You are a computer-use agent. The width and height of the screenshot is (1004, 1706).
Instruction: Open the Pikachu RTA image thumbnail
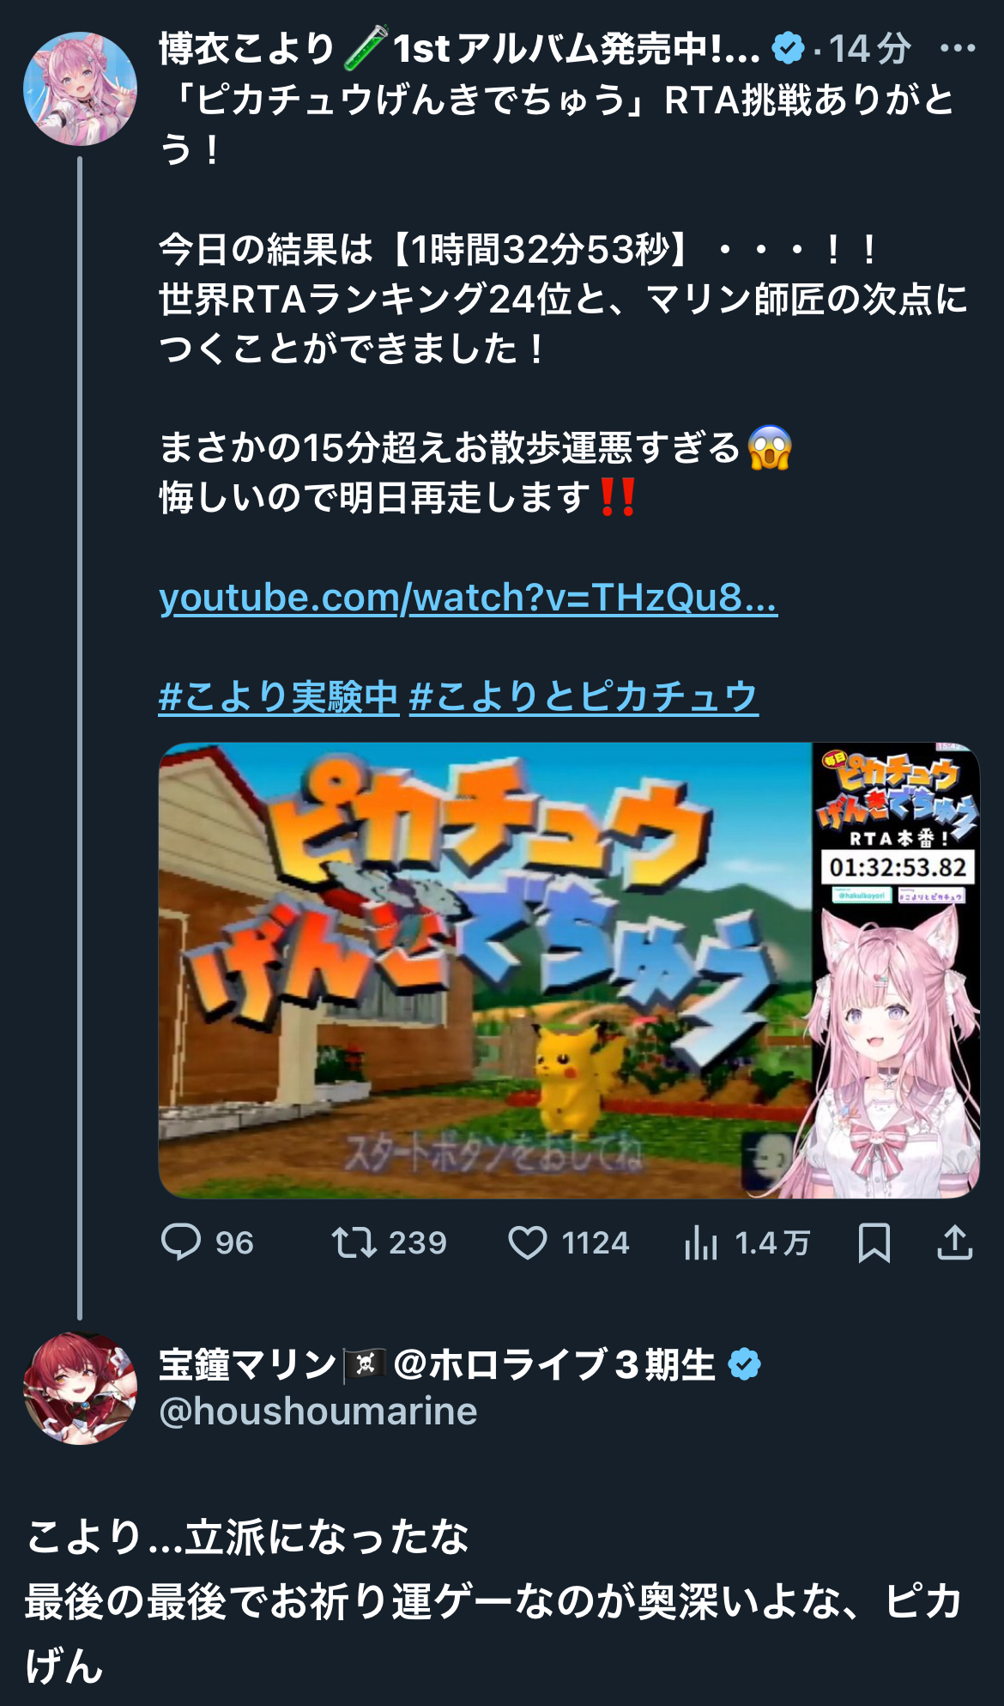pos(569,970)
